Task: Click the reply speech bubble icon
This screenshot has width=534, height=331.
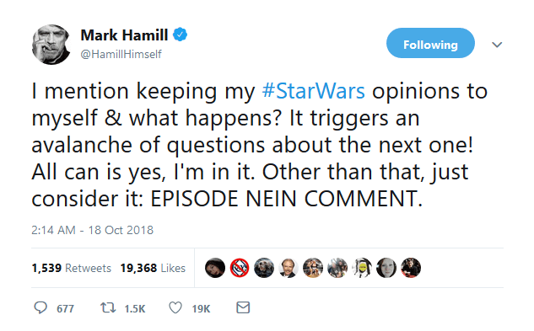Action: pyautogui.click(x=40, y=307)
